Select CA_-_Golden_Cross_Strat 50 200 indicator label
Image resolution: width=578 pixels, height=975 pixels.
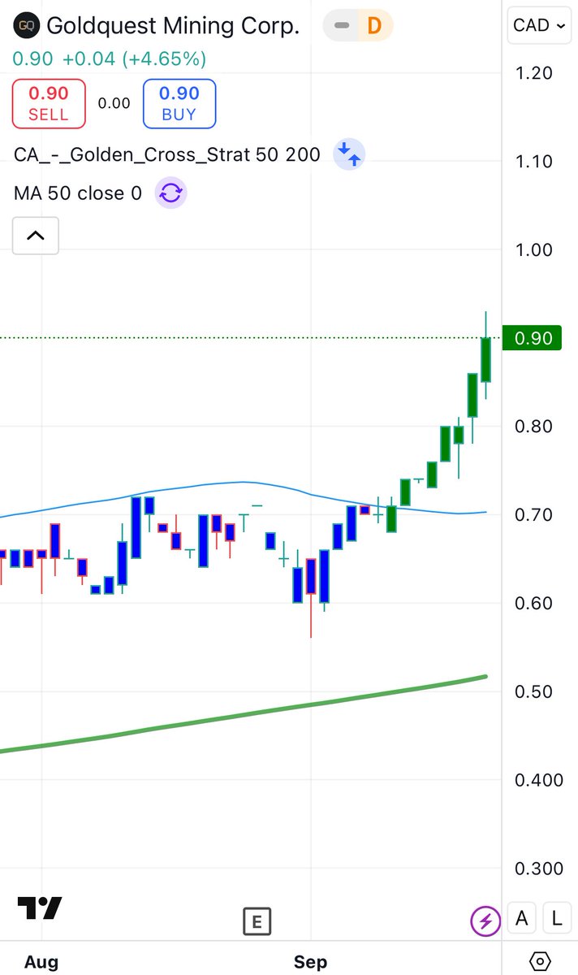click(167, 154)
